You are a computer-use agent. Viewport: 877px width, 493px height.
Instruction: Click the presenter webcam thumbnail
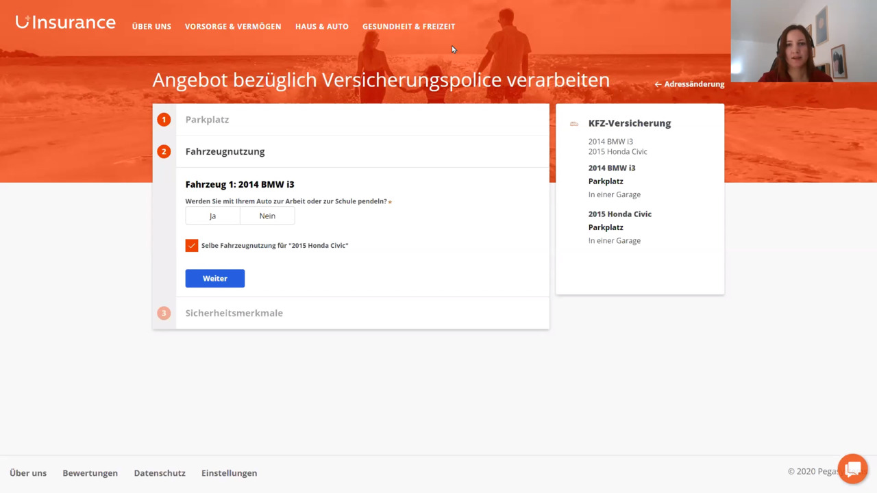(803, 41)
